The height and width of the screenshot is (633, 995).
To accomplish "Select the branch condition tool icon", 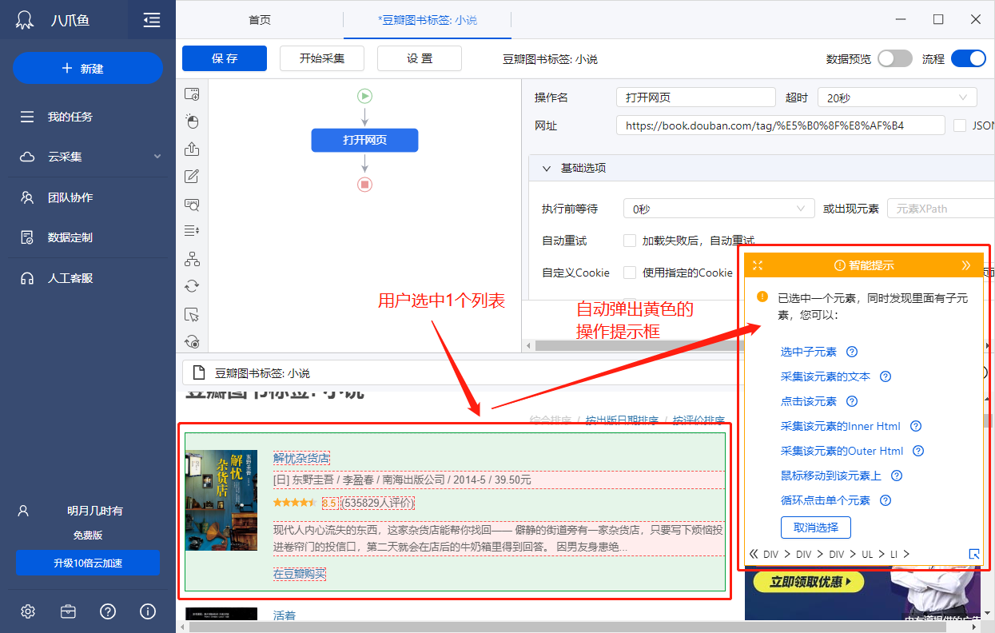I will (192, 259).
